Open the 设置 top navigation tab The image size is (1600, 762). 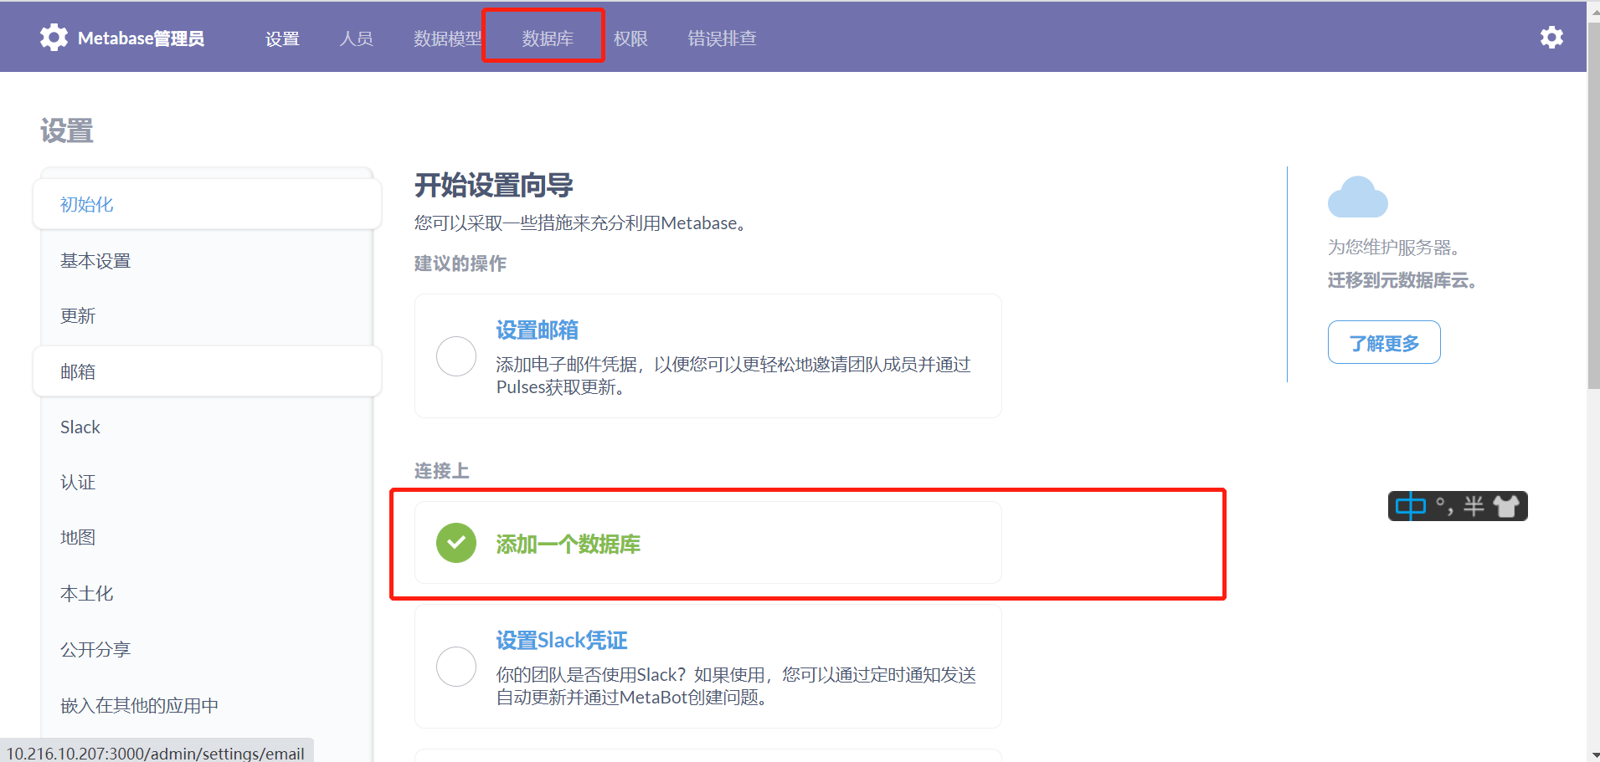tap(282, 38)
